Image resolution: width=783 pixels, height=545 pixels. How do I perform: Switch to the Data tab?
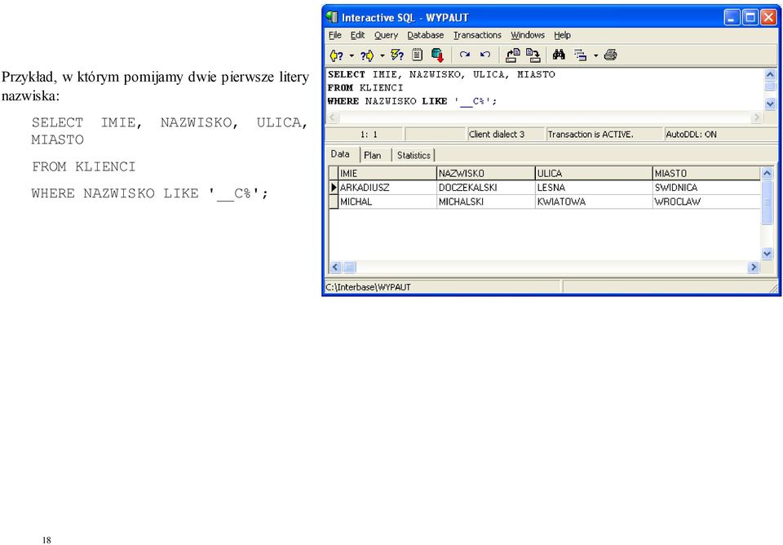click(341, 154)
